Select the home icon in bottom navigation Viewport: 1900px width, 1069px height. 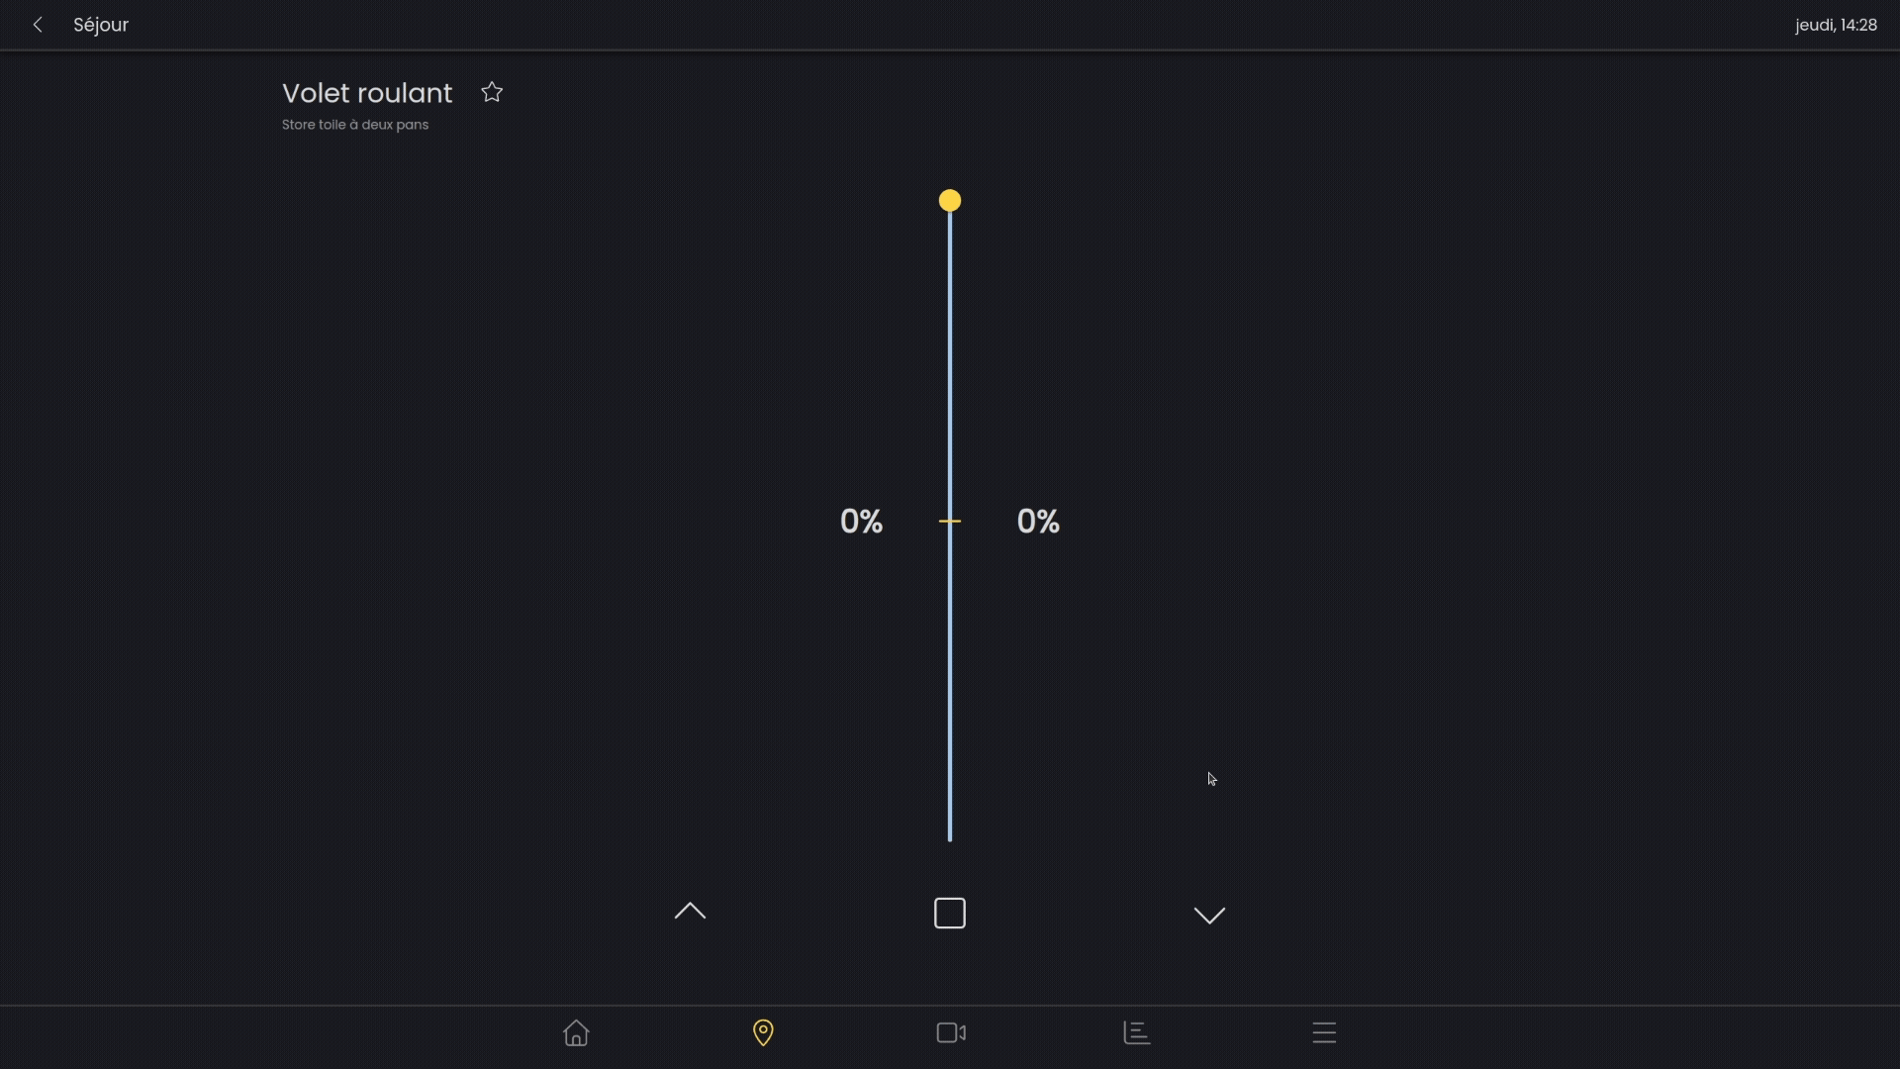(x=576, y=1033)
